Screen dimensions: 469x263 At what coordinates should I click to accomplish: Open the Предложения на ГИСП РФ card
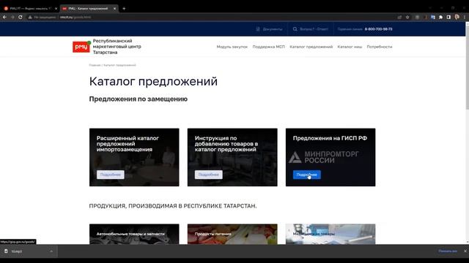pos(330,158)
